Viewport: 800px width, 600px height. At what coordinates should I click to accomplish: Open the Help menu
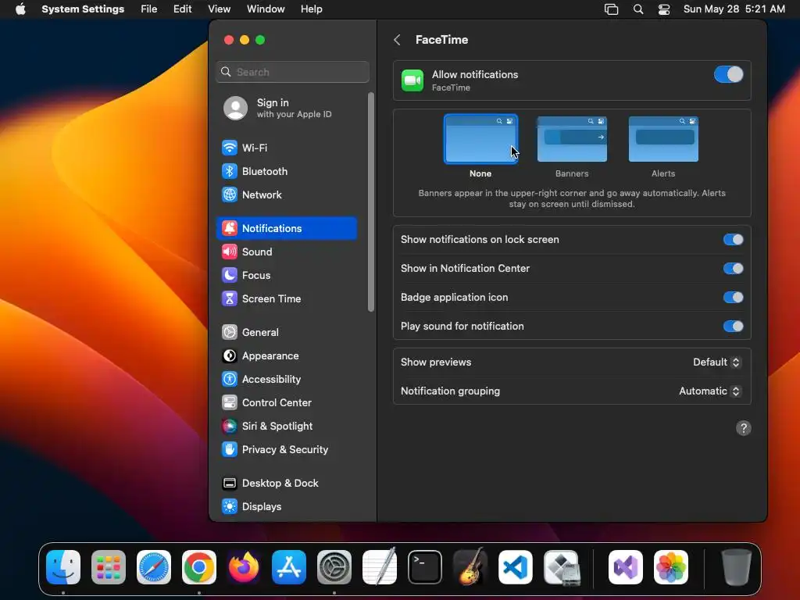tap(311, 9)
